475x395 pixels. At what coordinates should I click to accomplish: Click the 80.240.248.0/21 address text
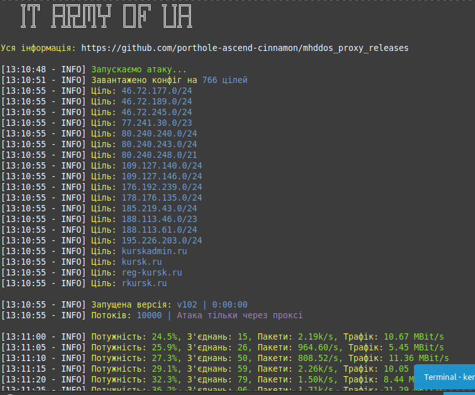coord(159,155)
